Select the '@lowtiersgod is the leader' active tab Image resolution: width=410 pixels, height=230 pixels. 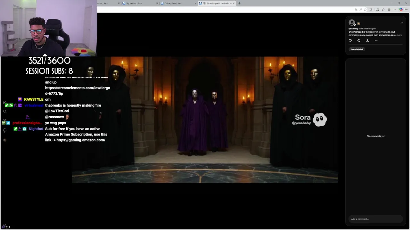[x=217, y=3]
